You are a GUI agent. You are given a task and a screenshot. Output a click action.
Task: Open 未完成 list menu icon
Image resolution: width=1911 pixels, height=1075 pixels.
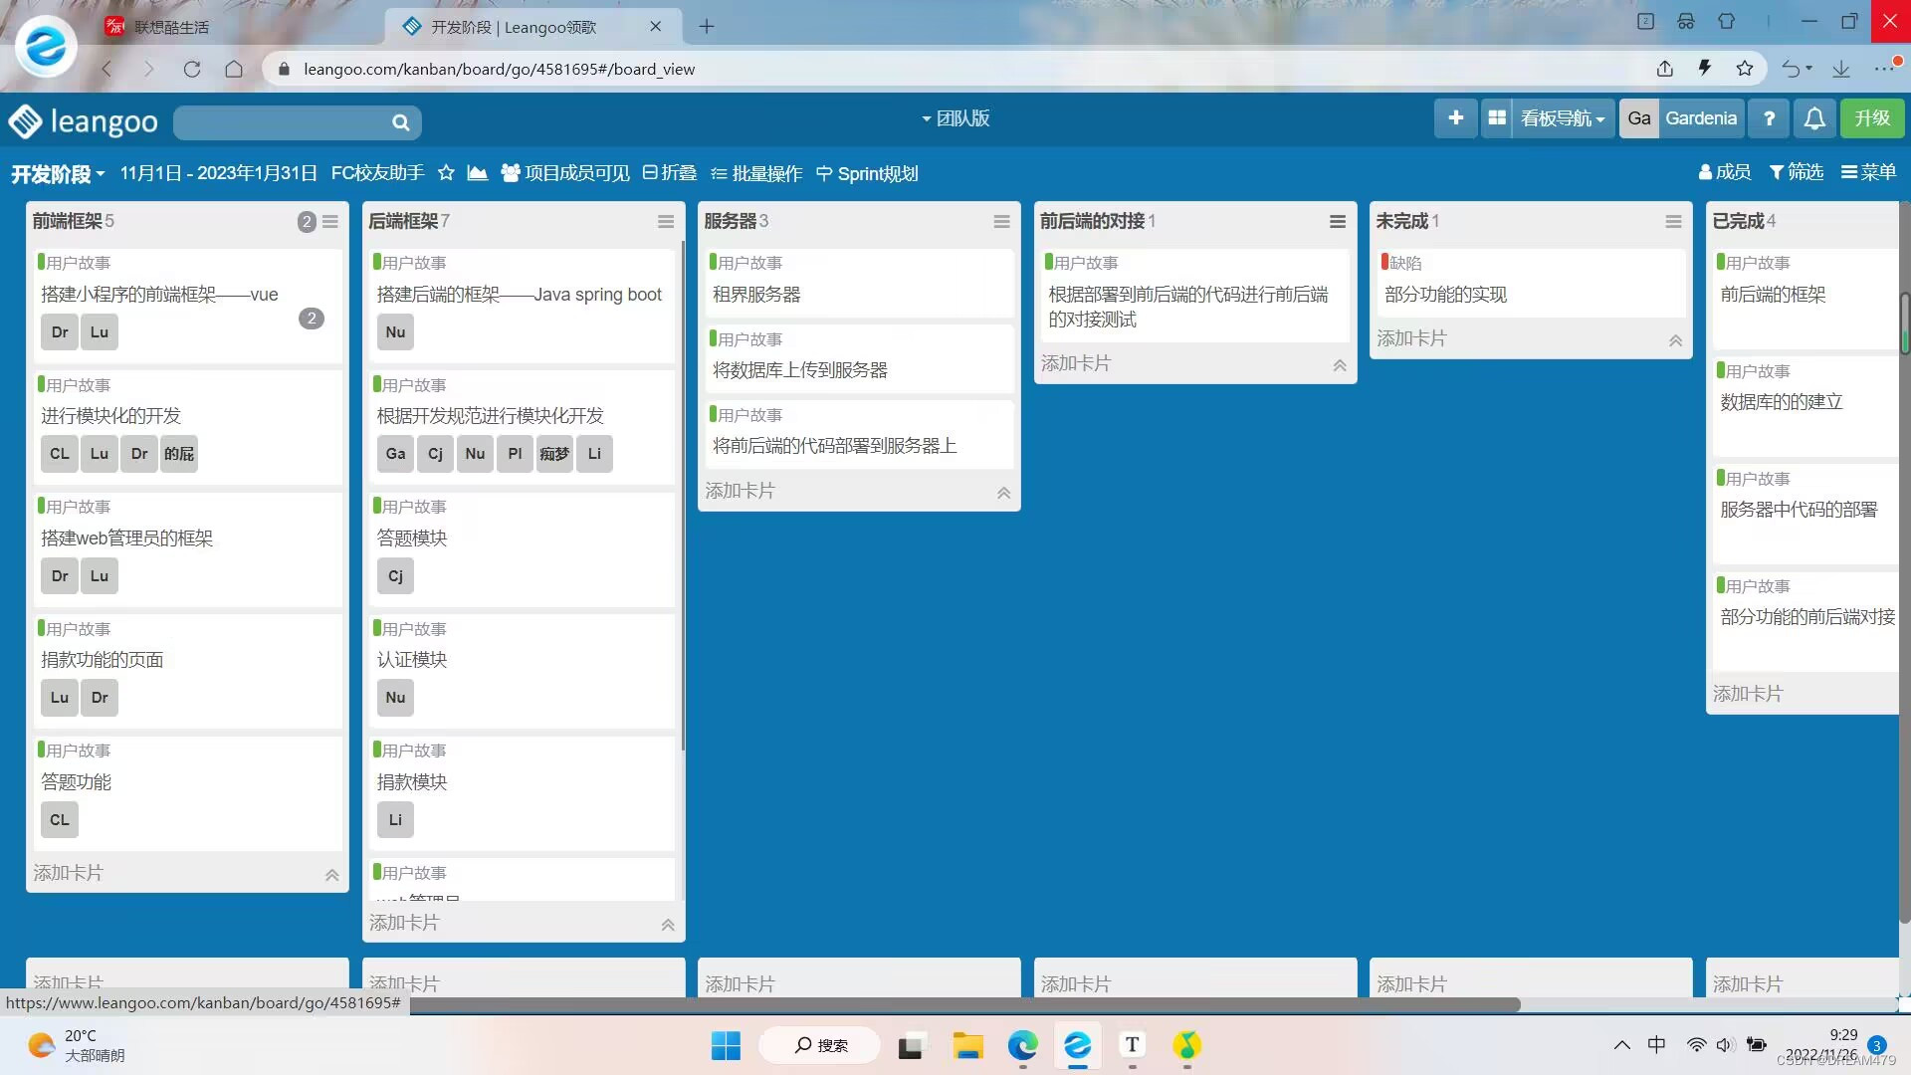(1674, 222)
